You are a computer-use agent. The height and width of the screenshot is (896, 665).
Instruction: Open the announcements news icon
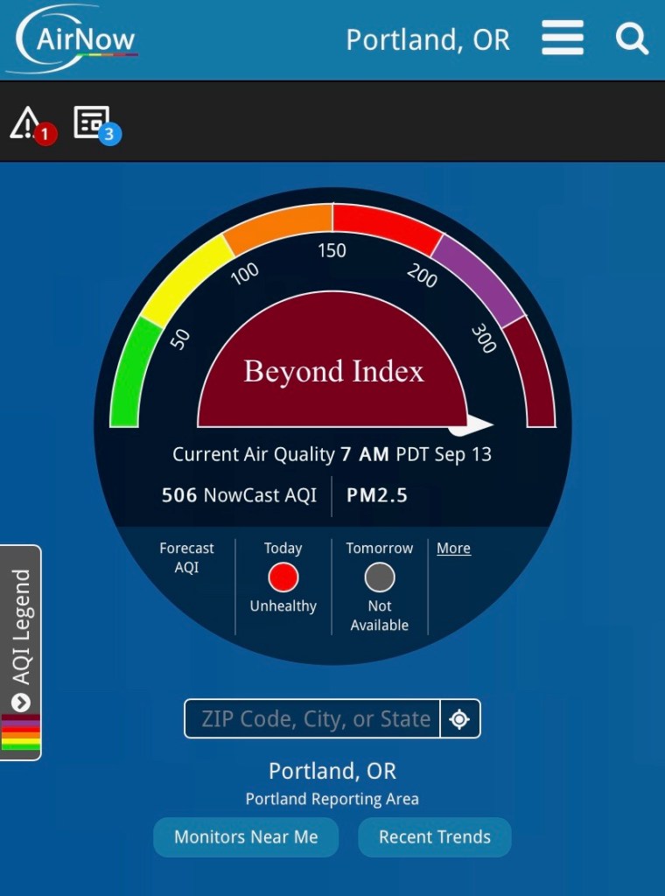92,122
